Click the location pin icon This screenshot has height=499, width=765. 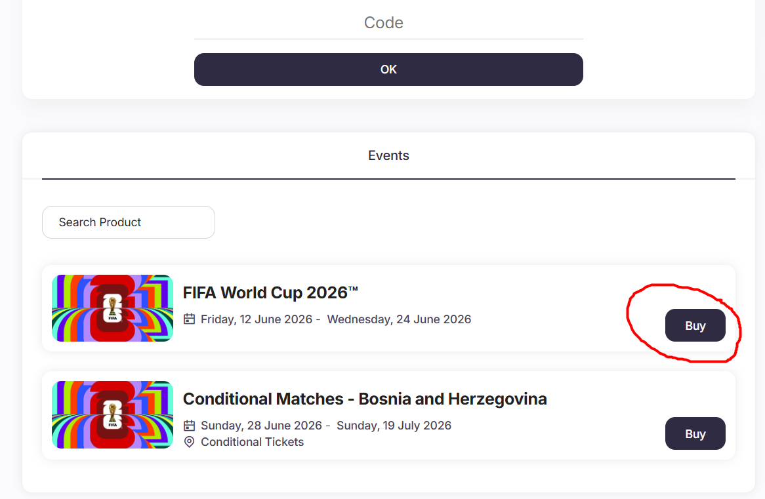190,442
